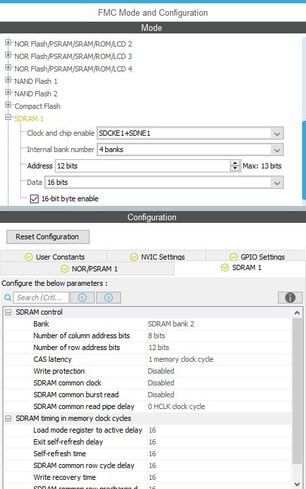Switch to the NOR/PSRAM 1 tab
The image size is (306, 489).
pos(88,269)
